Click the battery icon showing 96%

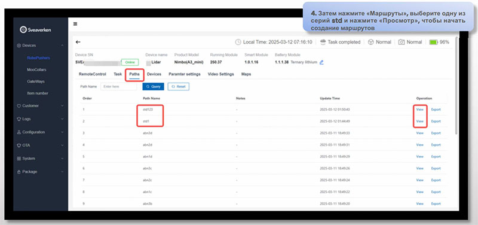[x=433, y=42]
